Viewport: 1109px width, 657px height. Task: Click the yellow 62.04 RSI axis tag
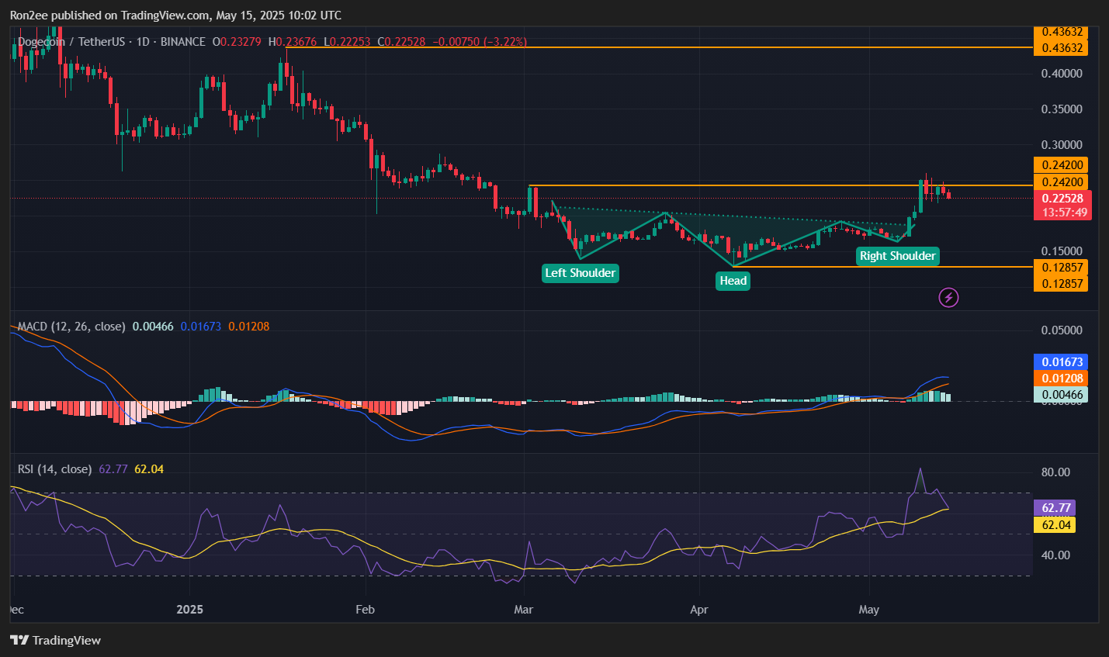pyautogui.click(x=1055, y=525)
